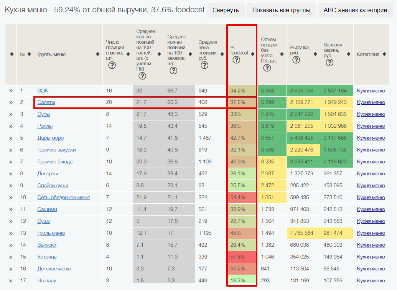Remove the ВОК row with its x
Image resolution: width=397 pixels, height=290 pixels.
11,91
